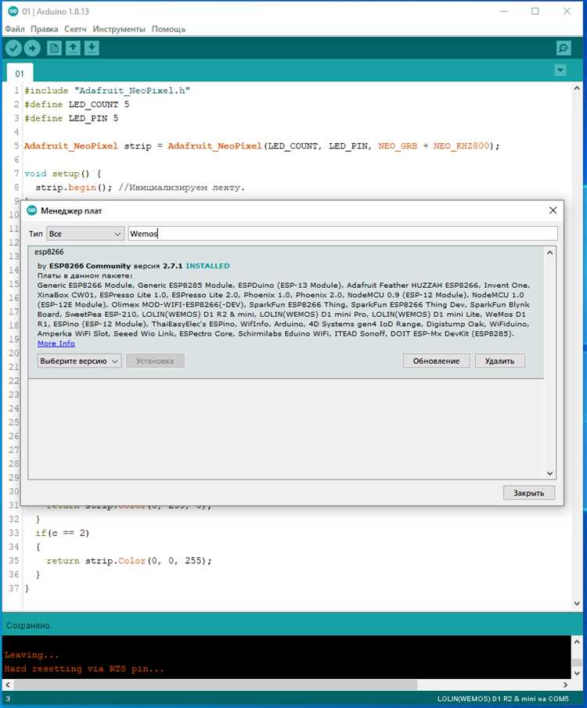Open the More Info link
This screenshot has height=708, width=587.
click(x=56, y=343)
